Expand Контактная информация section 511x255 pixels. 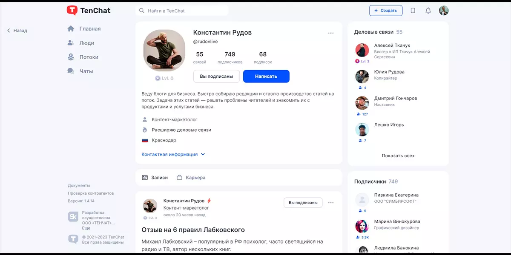pyautogui.click(x=173, y=154)
